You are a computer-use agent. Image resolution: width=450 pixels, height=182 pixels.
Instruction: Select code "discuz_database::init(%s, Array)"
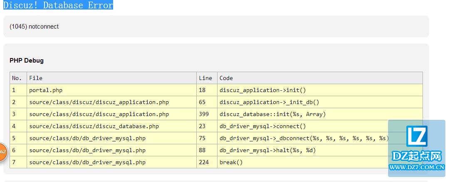coord(273,114)
